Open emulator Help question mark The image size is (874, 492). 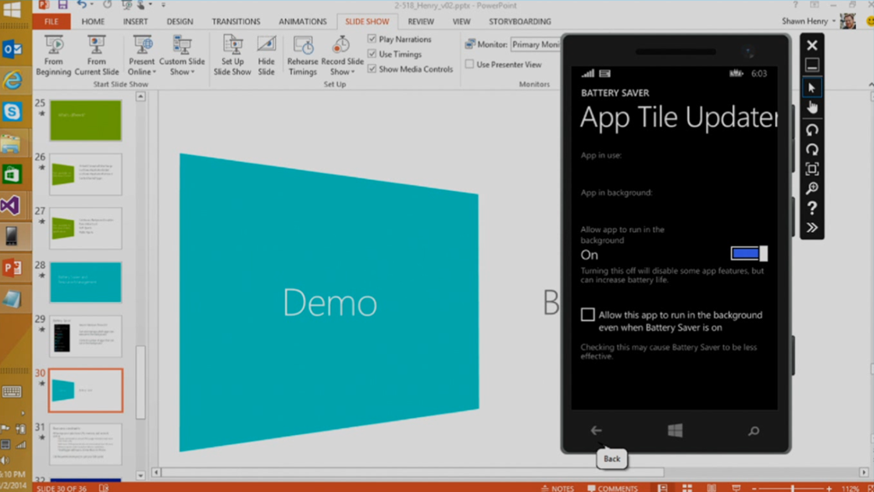pos(813,207)
